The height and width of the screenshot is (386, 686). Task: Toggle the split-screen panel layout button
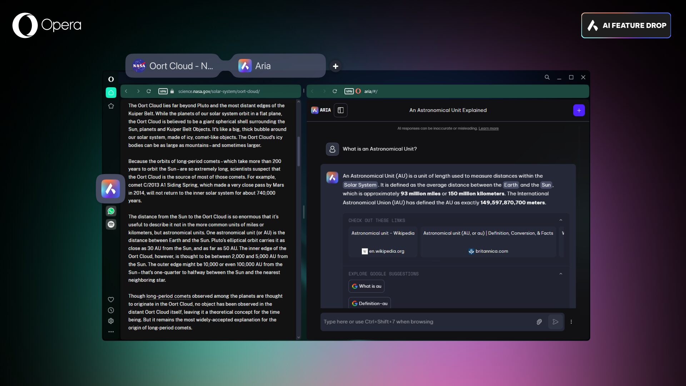click(340, 110)
